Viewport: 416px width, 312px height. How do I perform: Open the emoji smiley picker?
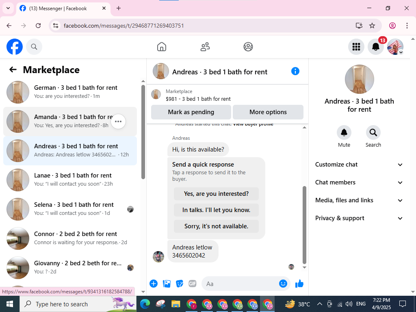click(283, 284)
